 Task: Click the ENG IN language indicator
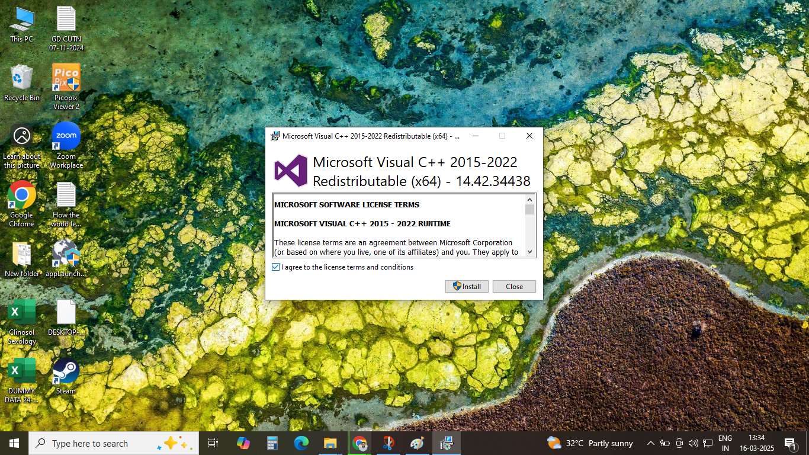(x=725, y=443)
